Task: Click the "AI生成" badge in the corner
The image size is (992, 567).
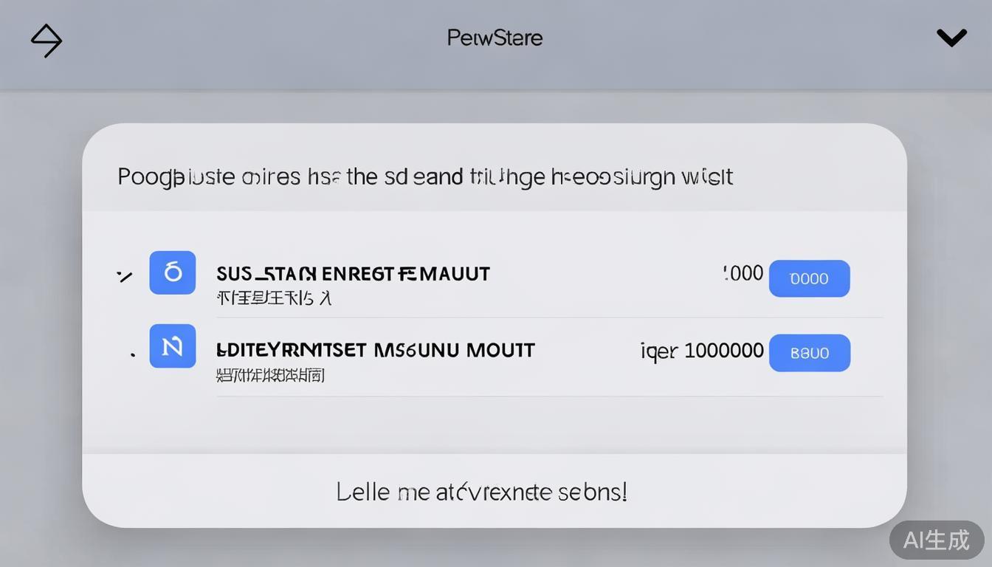Action: coord(936,540)
